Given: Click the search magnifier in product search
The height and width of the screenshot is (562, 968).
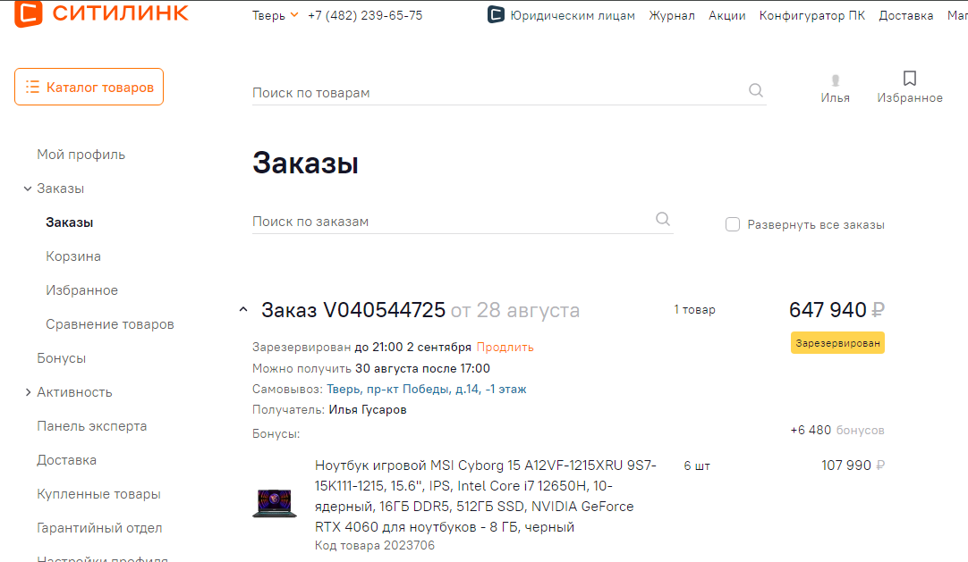Looking at the screenshot, I should [756, 90].
